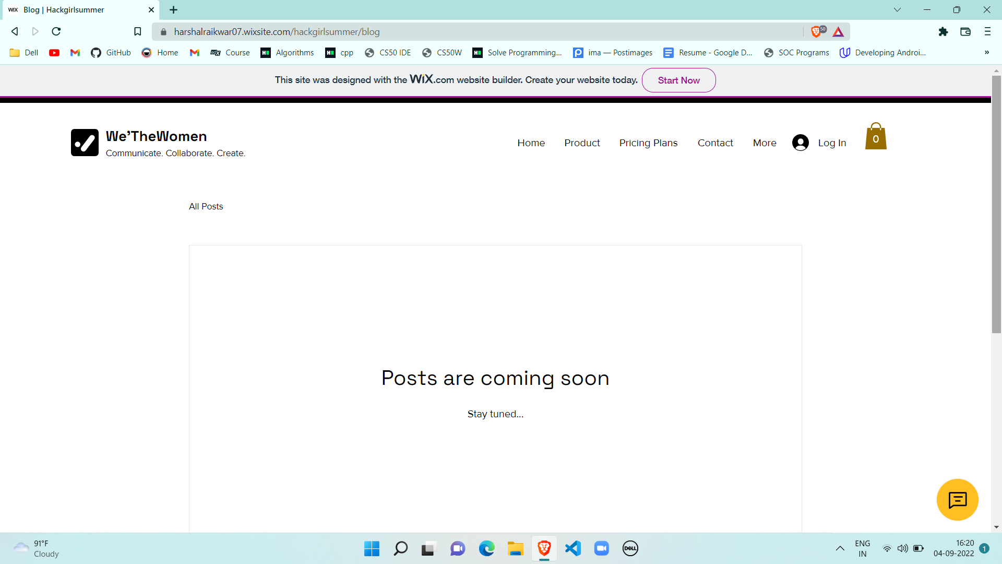Screen dimensions: 1002x564
Task: Click the Brave Rewards triangle icon
Action: coord(838,32)
